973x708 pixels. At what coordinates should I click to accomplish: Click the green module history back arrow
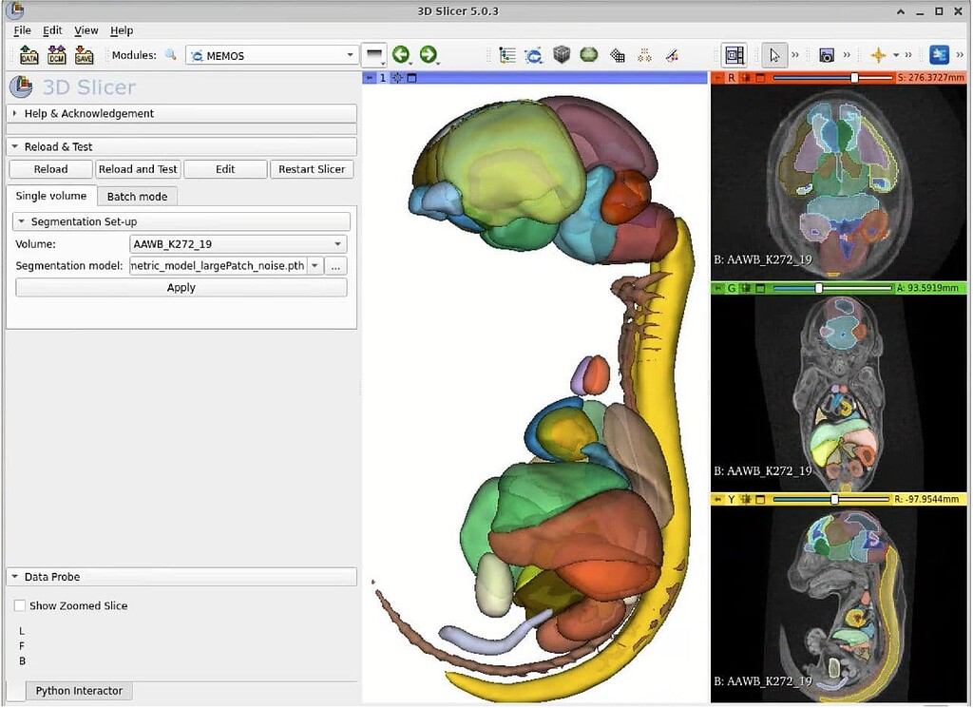coord(400,55)
